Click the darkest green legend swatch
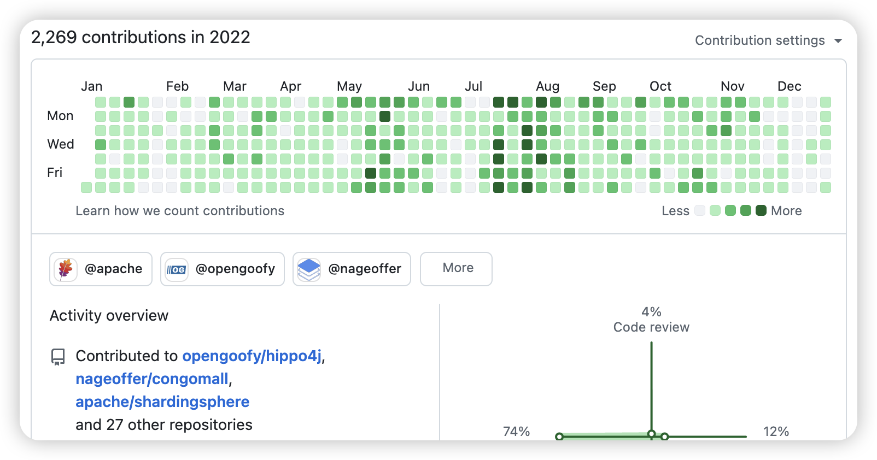This screenshot has width=877, height=460. click(761, 211)
